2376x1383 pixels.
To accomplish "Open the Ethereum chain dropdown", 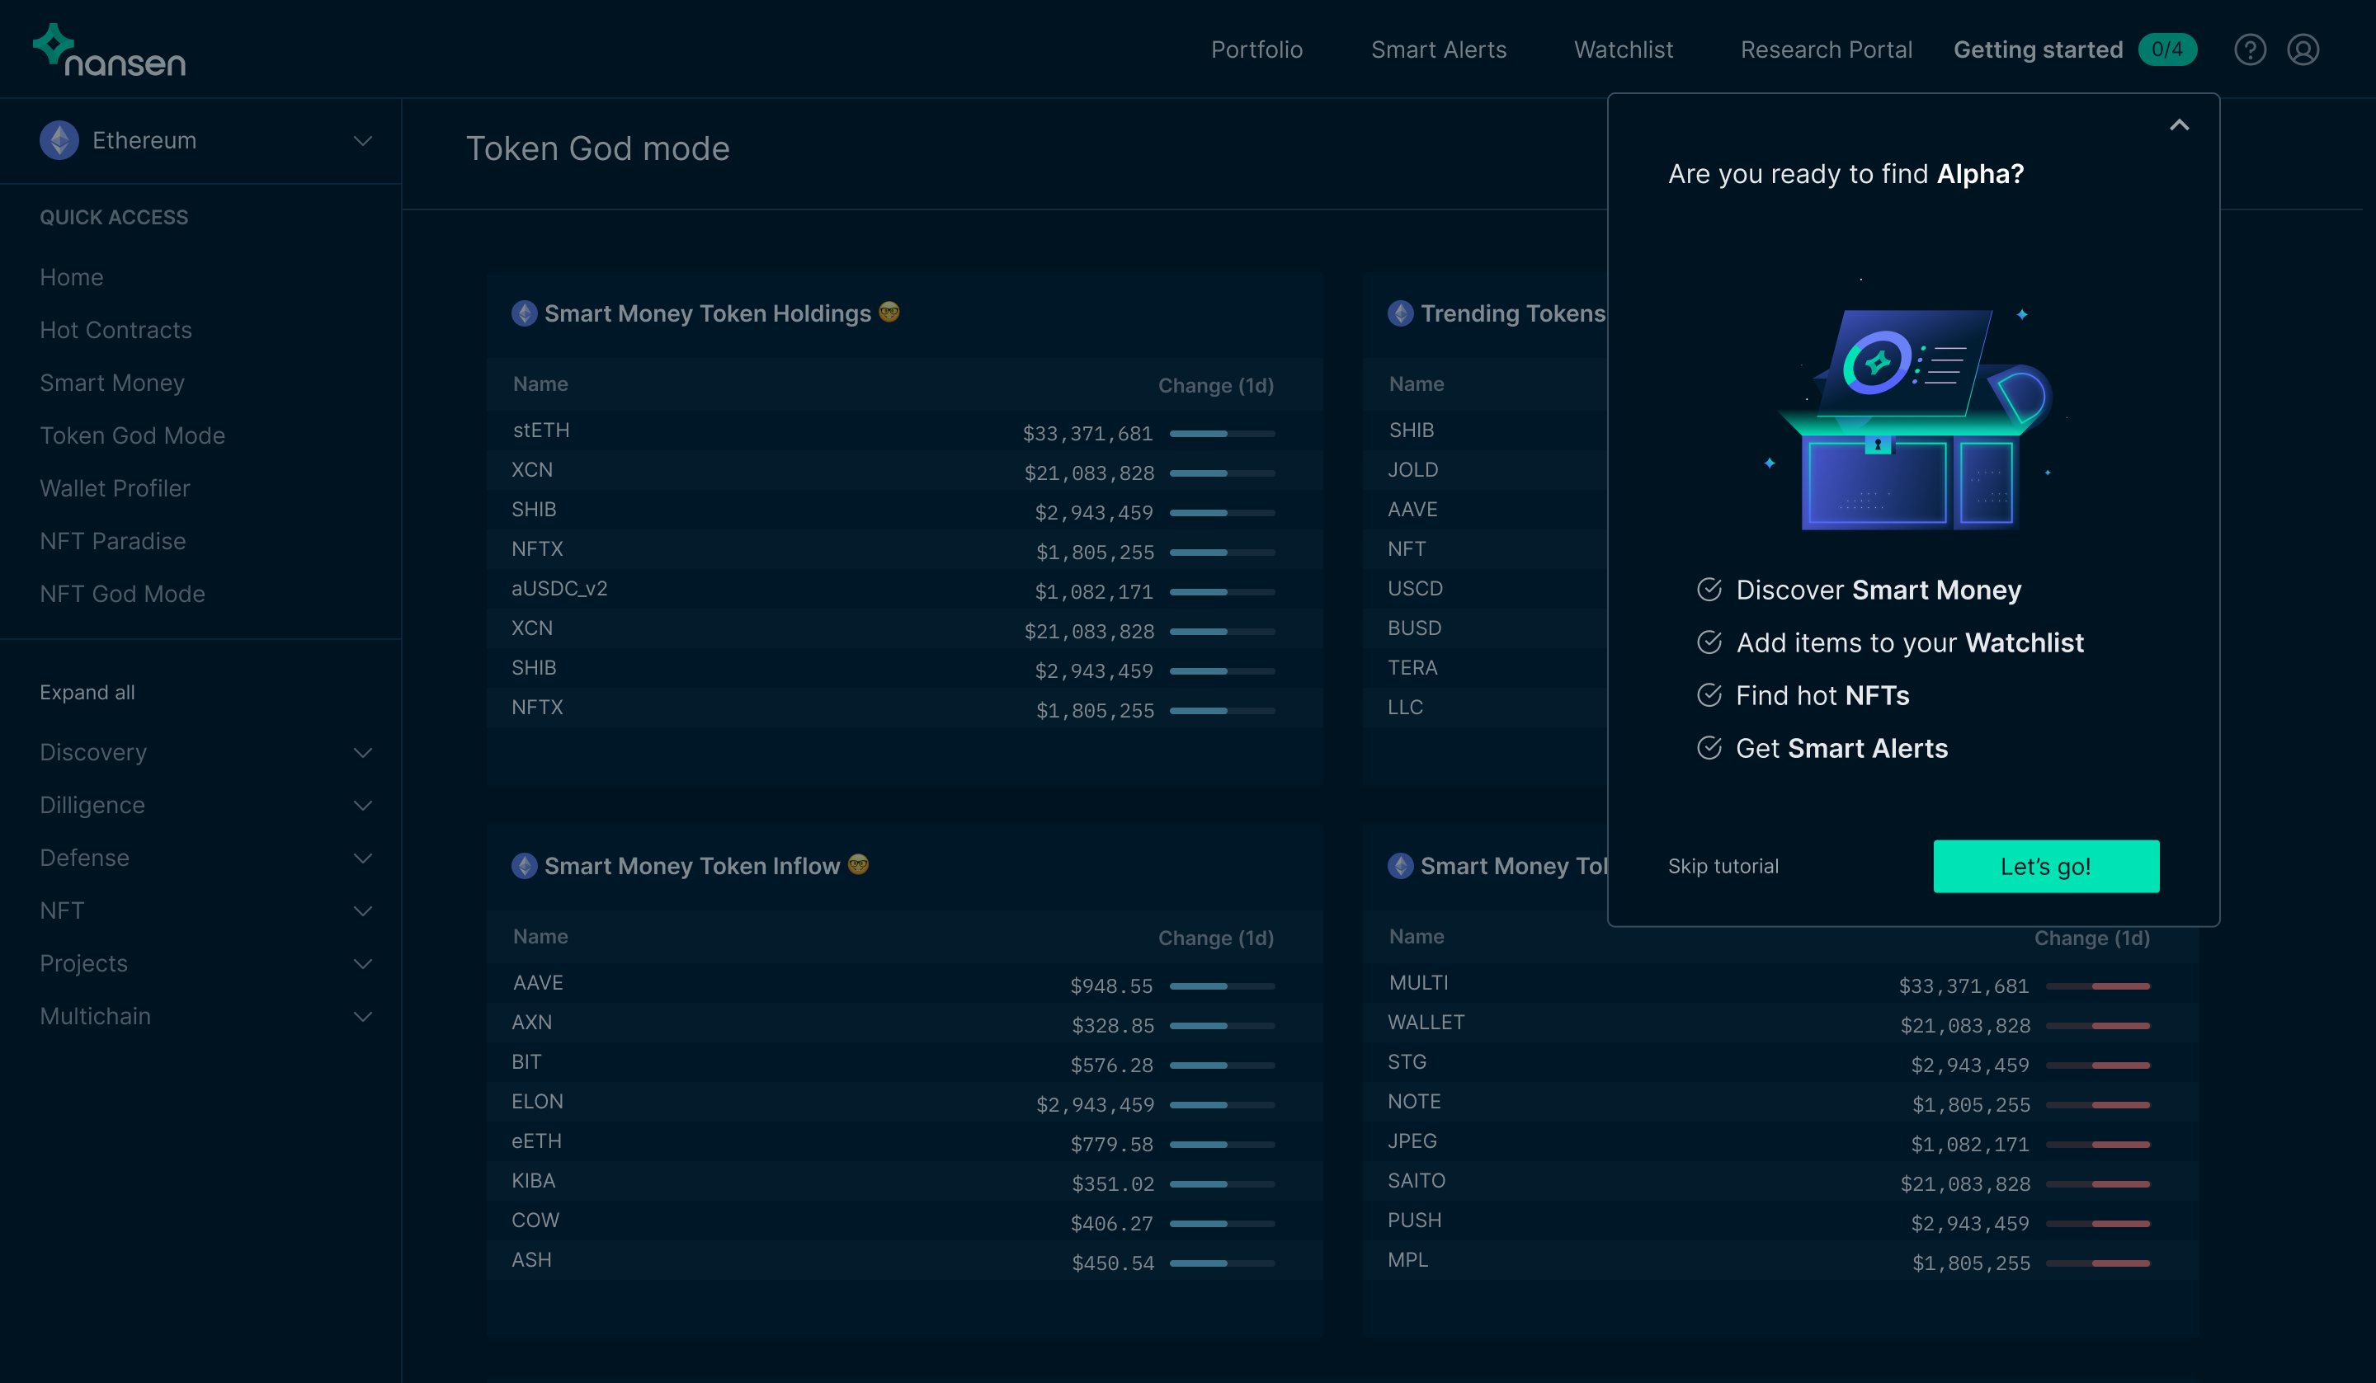I will click(x=362, y=140).
